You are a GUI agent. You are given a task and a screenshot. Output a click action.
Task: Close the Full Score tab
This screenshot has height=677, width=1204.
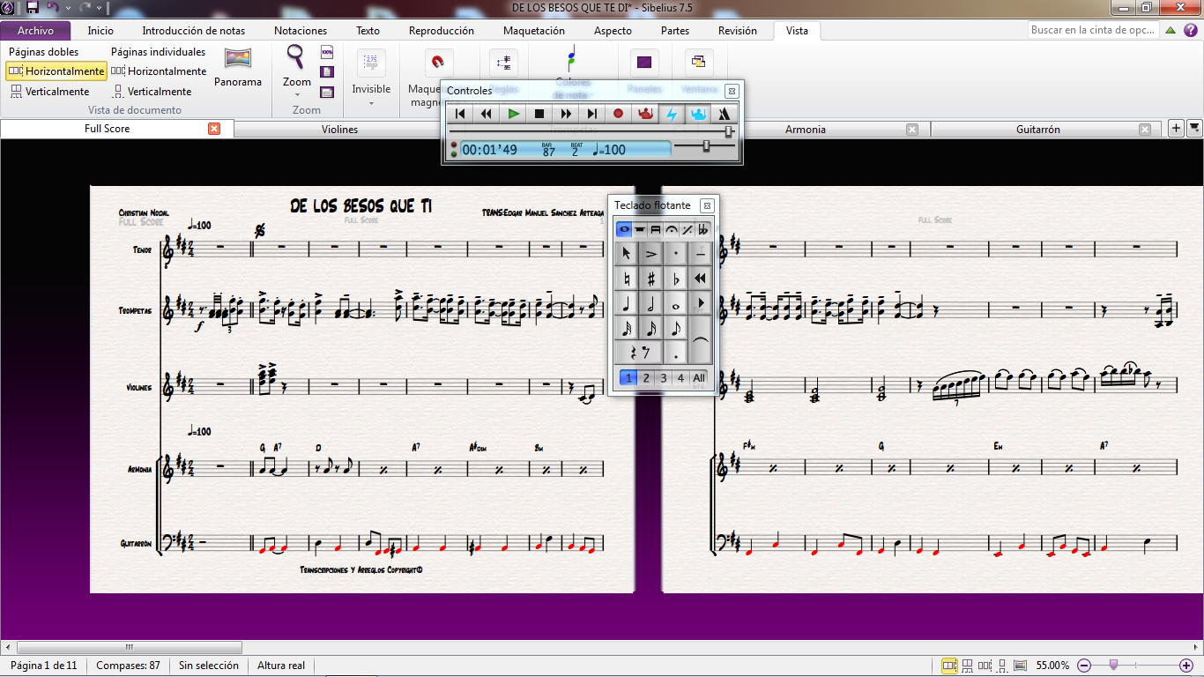point(214,129)
